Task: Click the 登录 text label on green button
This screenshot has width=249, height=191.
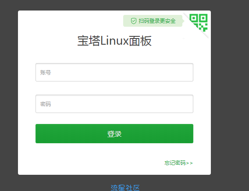Action: [x=114, y=134]
